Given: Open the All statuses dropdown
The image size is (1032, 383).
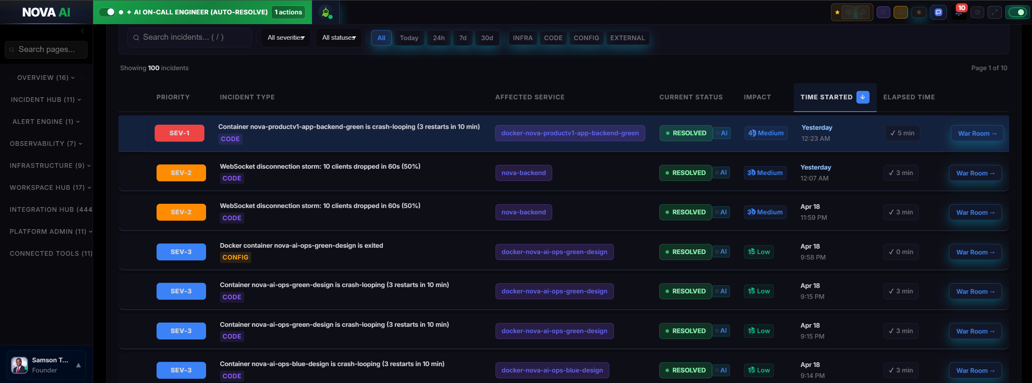Looking at the screenshot, I should point(338,38).
